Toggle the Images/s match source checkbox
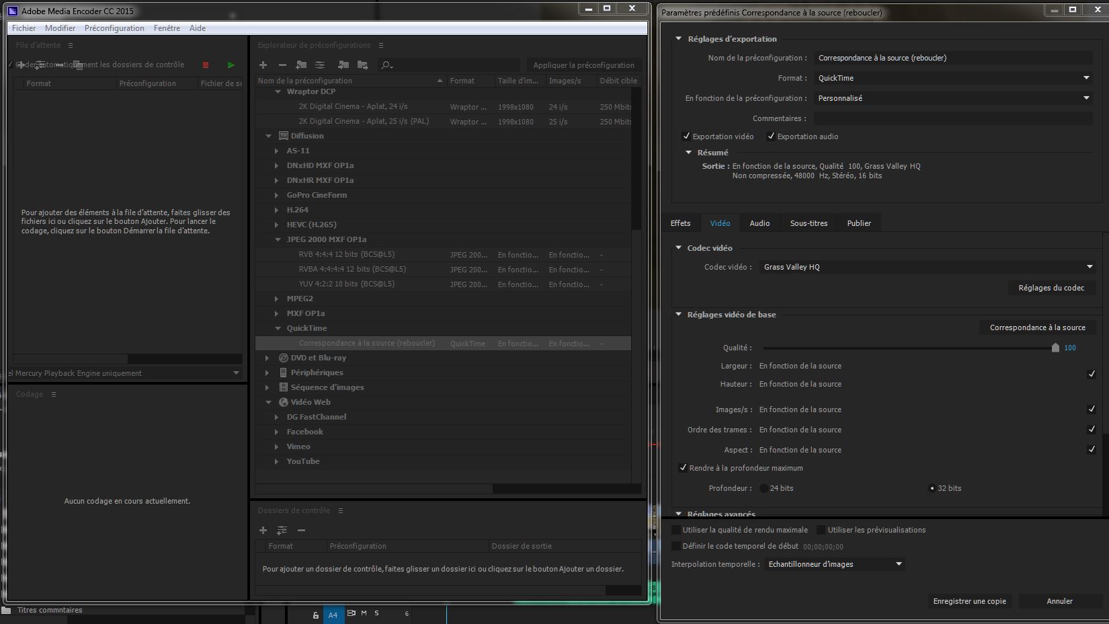The image size is (1109, 624). pos(1092,409)
